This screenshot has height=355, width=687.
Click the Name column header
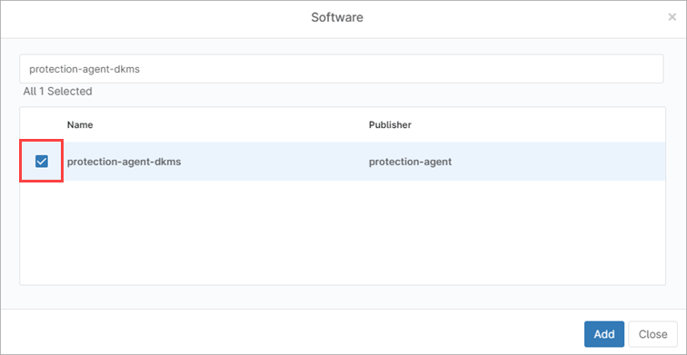80,124
